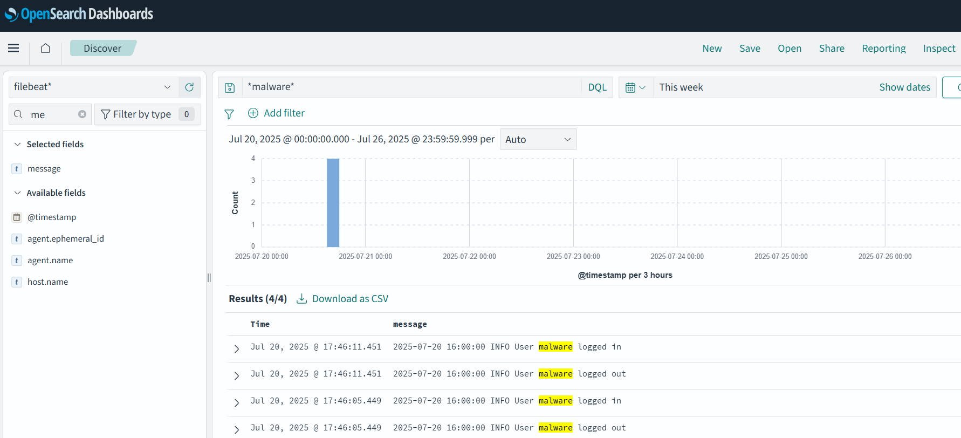
Task: Click Show dates link
Action: 904,87
